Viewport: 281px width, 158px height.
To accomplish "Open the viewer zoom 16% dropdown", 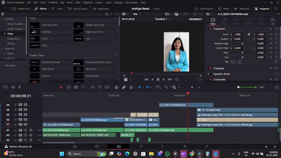I will pos(137,14).
